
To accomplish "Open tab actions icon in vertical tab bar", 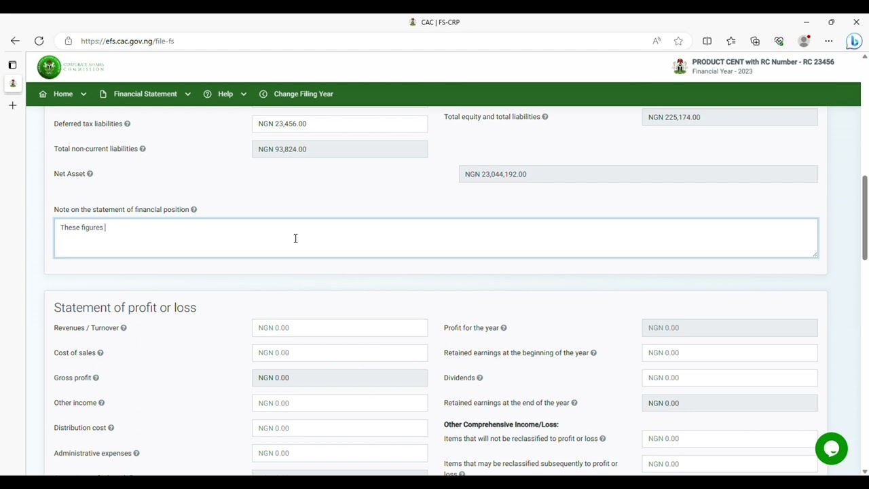I will [12, 65].
